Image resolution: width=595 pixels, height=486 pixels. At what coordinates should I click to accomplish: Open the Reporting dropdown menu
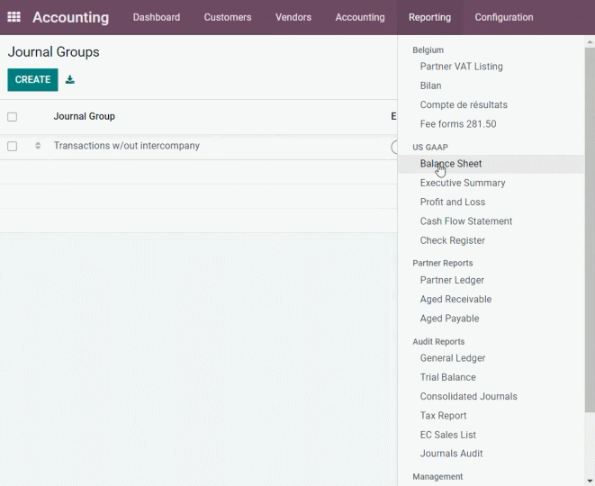point(429,17)
